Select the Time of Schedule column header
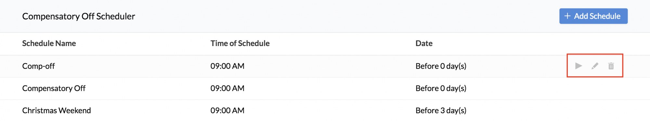The height and width of the screenshot is (121, 650). (x=240, y=43)
